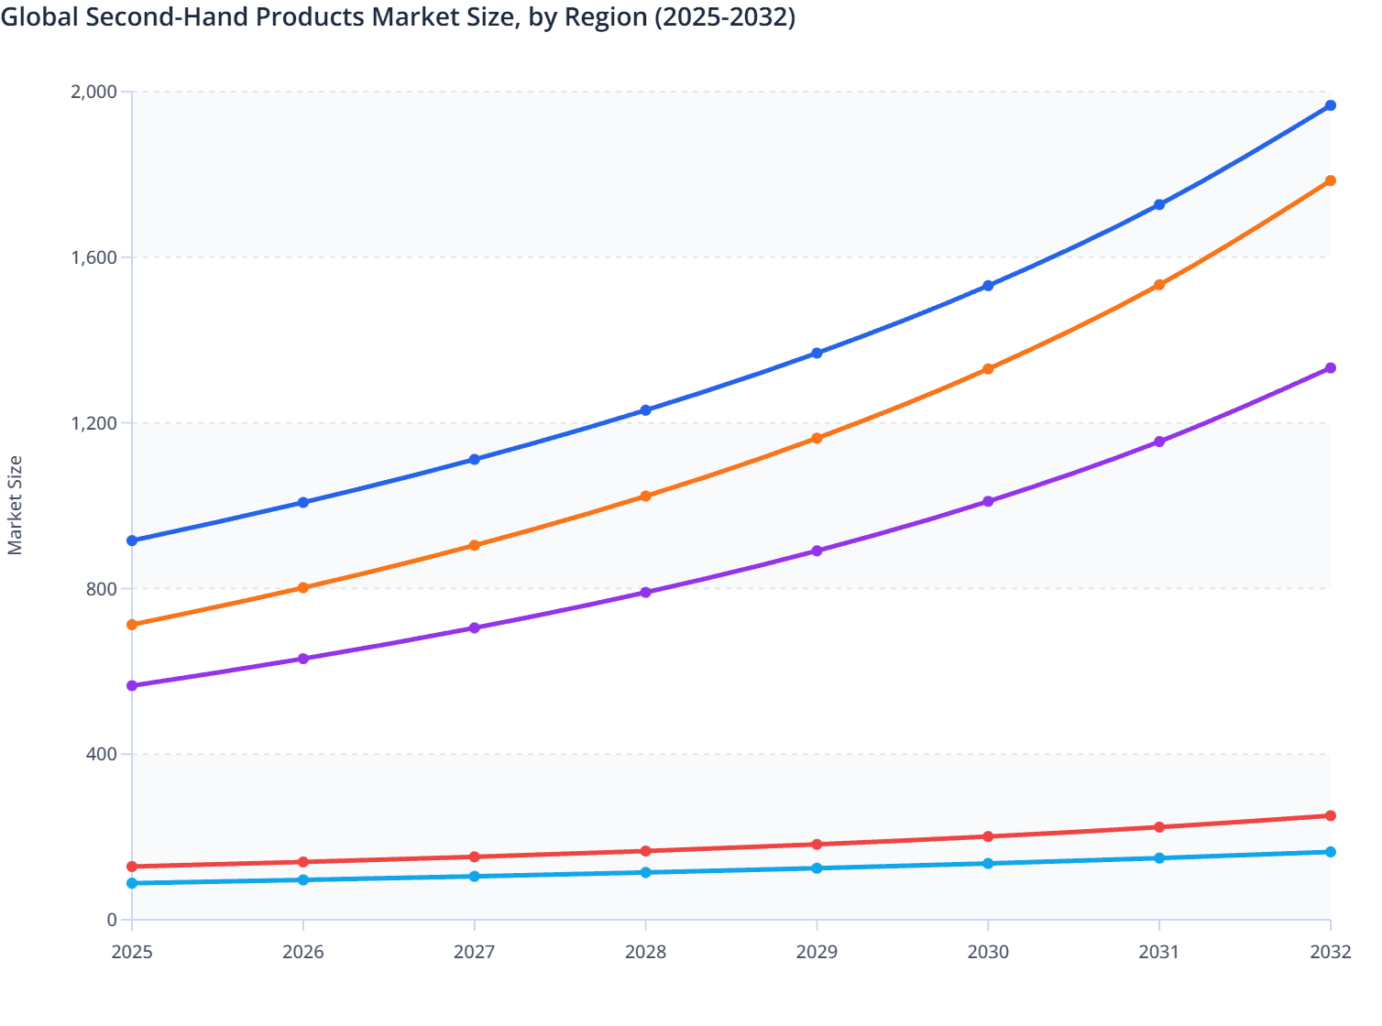This screenshot has width=1382, height=1026.
Task: Click the chart title text
Action: pos(394,16)
